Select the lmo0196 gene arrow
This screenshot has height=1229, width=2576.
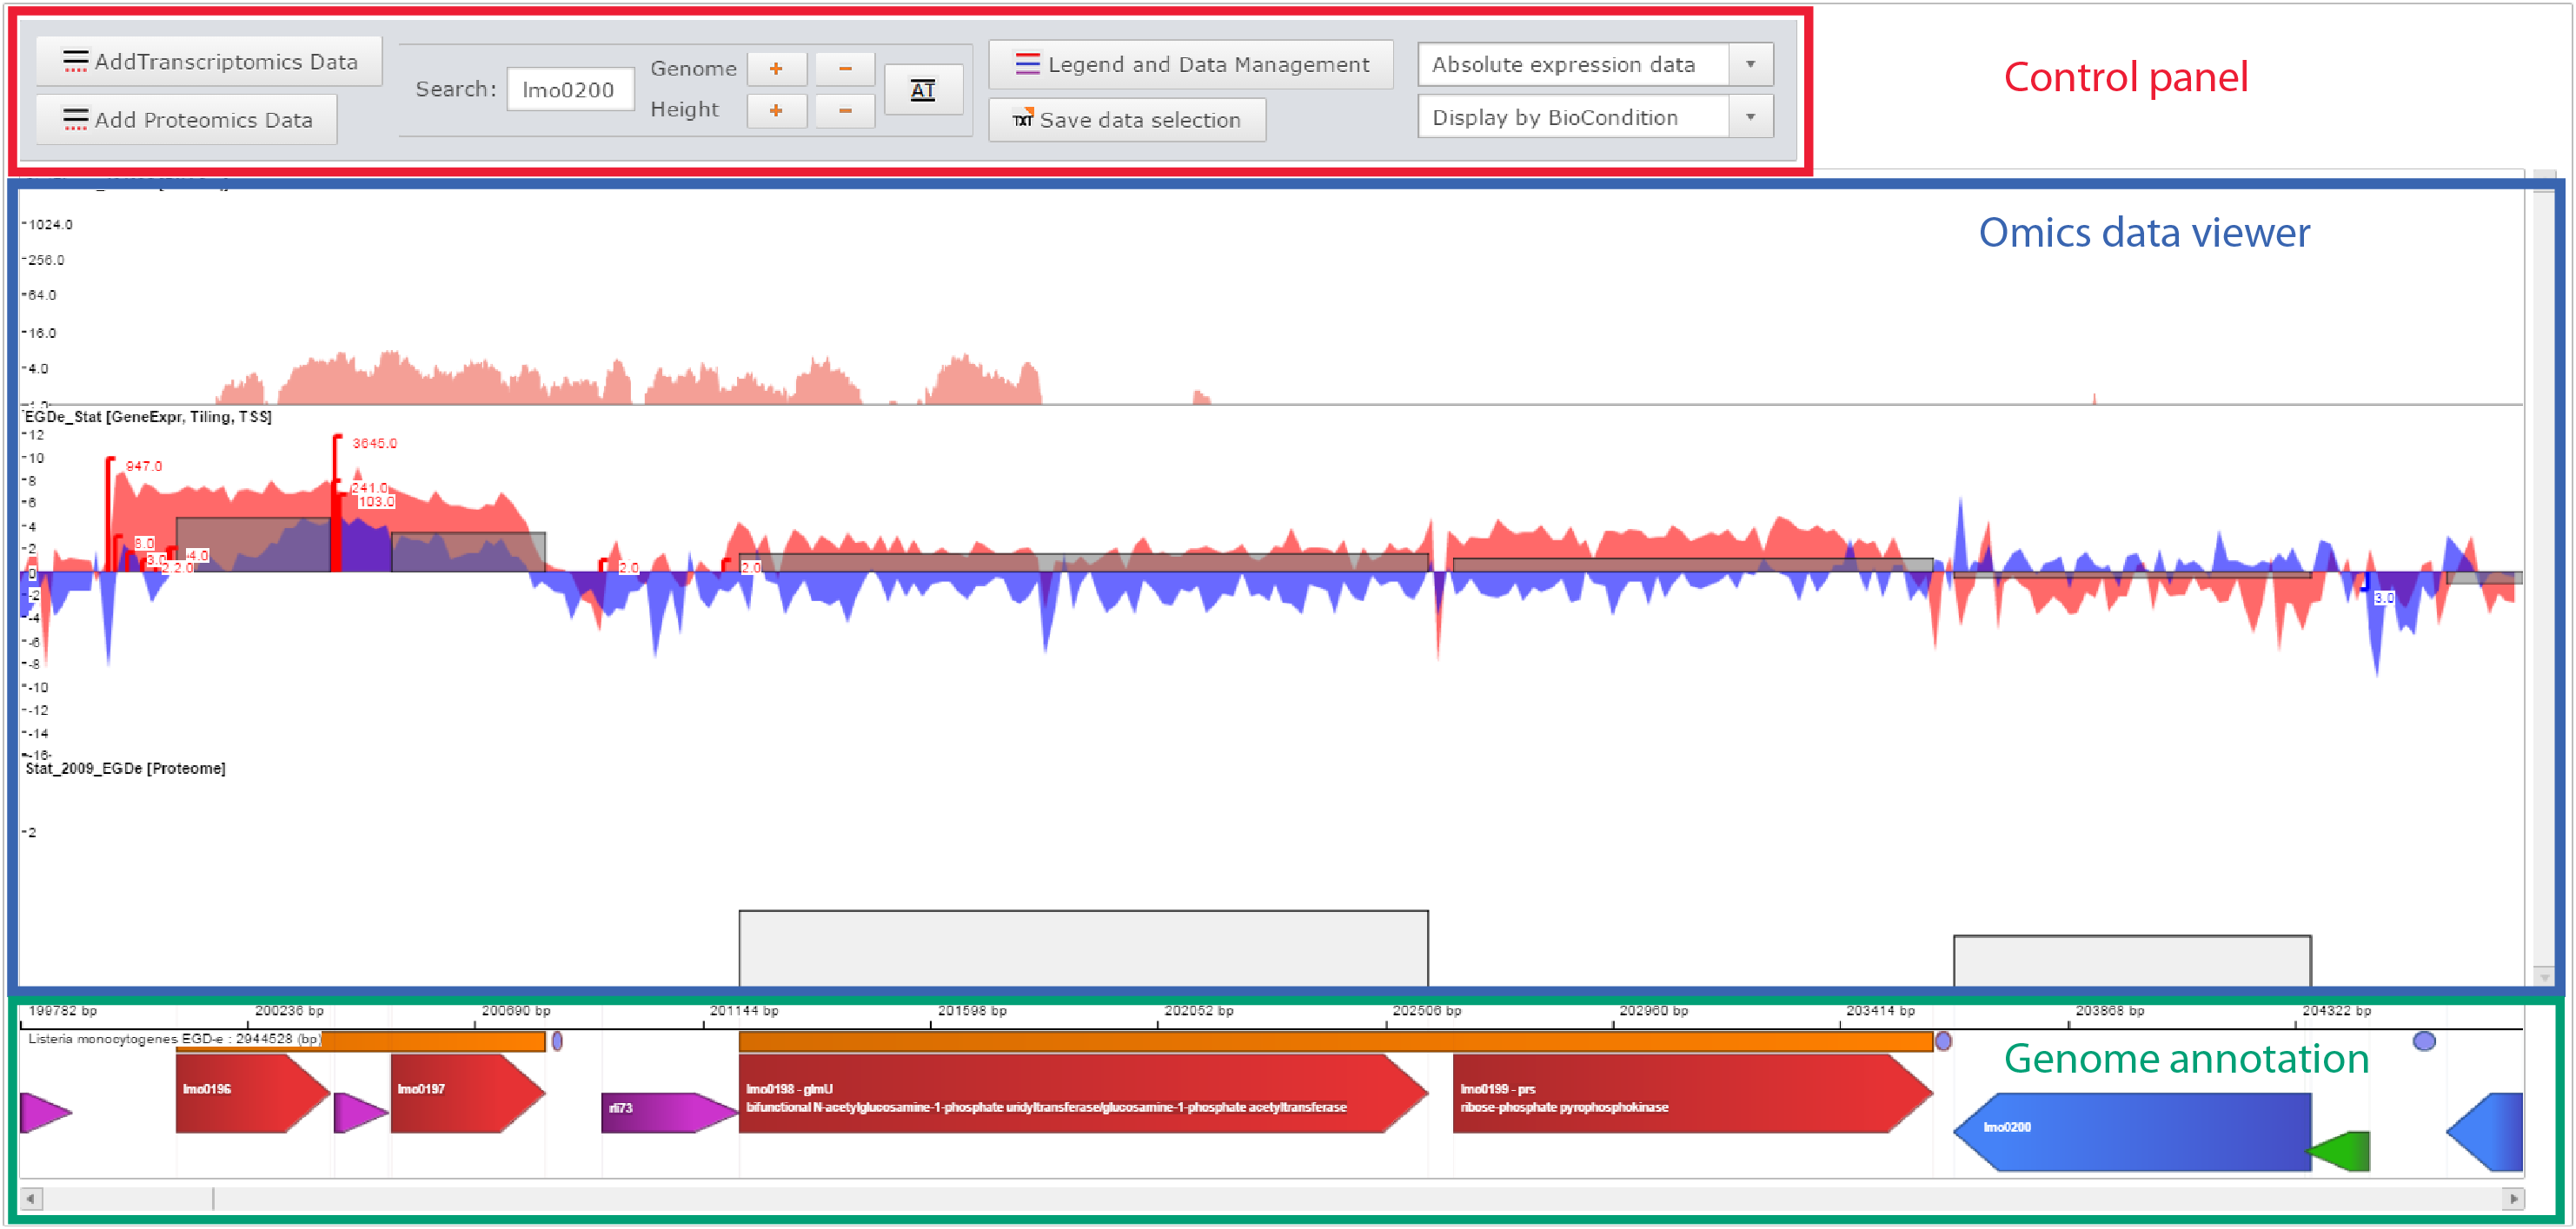pos(253,1094)
